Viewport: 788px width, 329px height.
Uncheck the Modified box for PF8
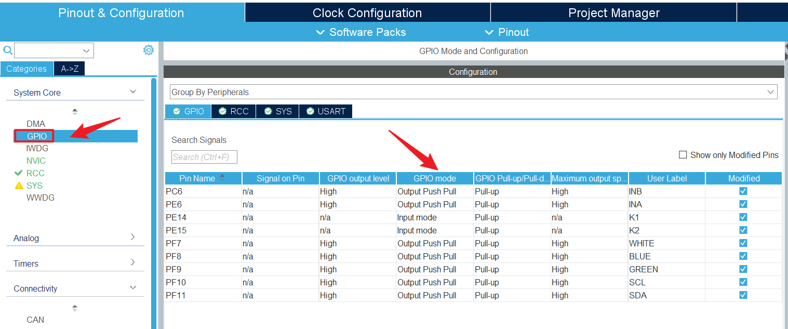pos(743,256)
